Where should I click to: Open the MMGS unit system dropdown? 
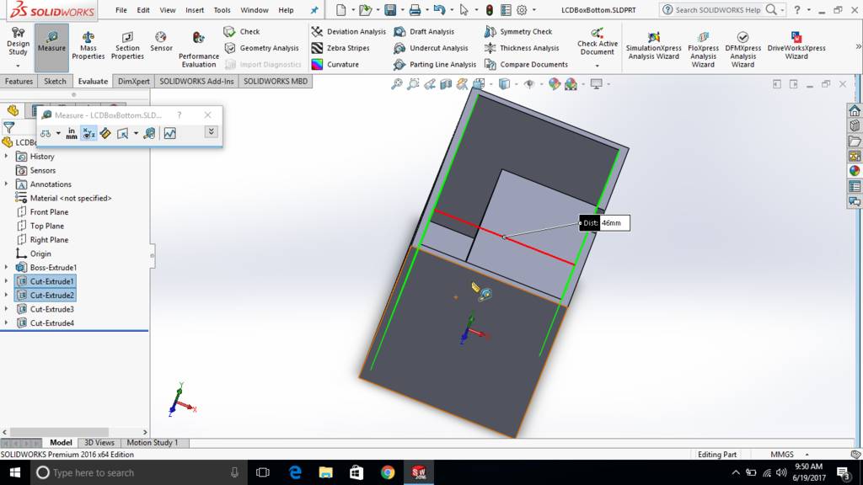point(807,454)
